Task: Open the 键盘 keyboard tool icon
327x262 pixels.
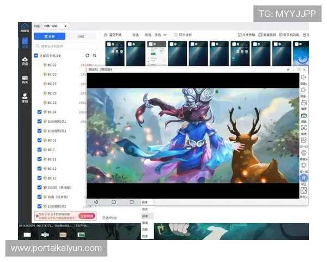Action: coord(304,115)
